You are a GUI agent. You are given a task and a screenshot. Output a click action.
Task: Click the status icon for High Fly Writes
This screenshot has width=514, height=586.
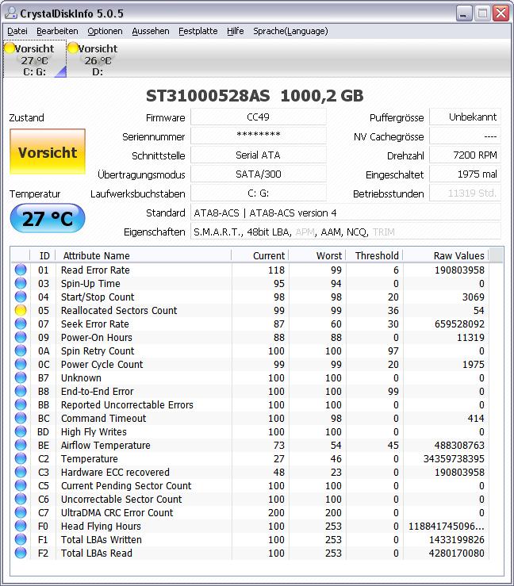click(x=21, y=431)
